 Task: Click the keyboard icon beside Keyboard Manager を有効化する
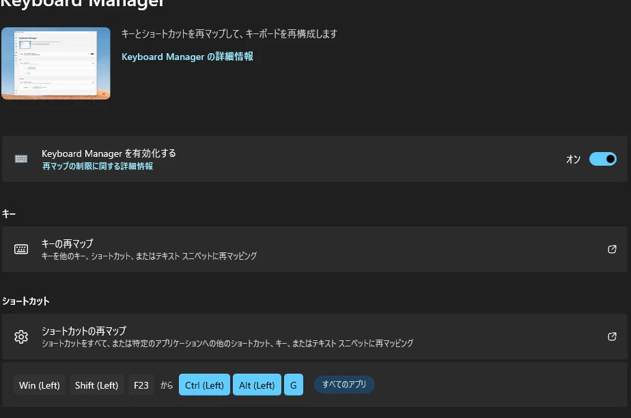coord(21,159)
